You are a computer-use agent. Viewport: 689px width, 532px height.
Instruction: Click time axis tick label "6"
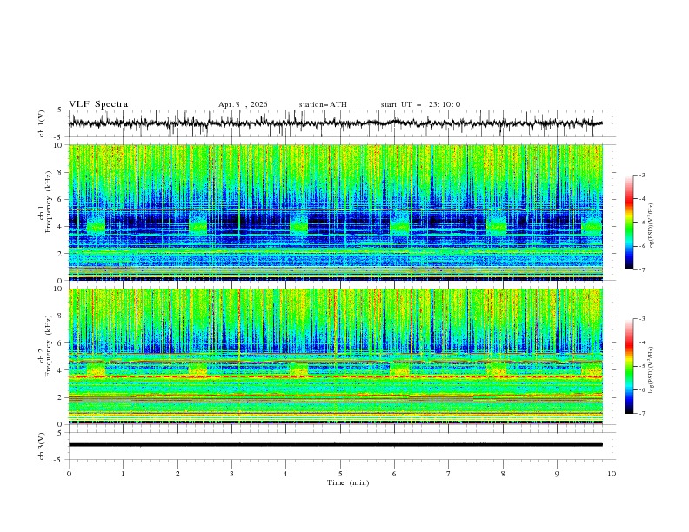pyautogui.click(x=394, y=474)
